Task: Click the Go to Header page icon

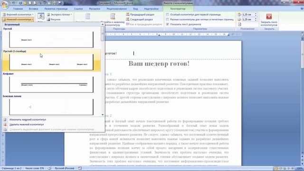Action: tap(87, 17)
